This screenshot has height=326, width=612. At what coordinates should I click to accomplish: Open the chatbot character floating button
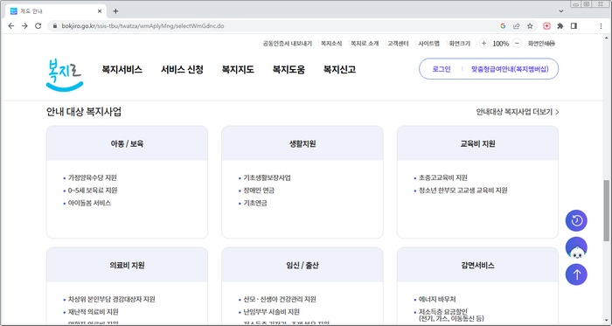tap(576, 248)
